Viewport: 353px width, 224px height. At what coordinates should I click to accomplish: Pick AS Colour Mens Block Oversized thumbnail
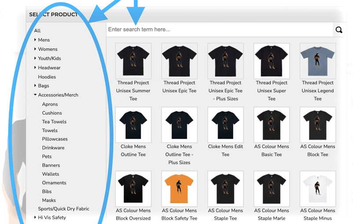(x=133, y=189)
